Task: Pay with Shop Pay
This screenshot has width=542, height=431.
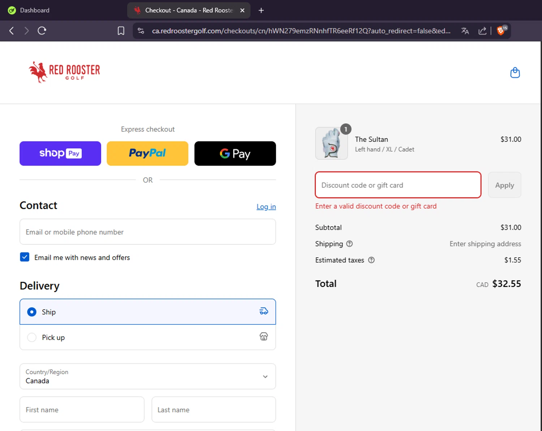Action: pyautogui.click(x=60, y=153)
